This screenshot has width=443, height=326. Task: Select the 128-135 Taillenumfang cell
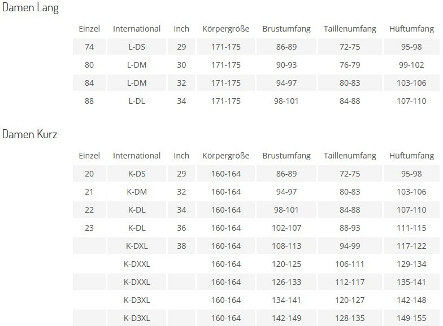[x=350, y=318]
